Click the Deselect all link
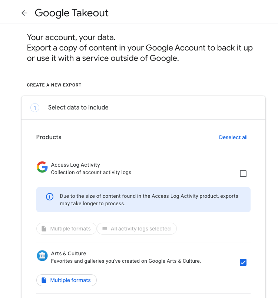This screenshot has height=298, width=278. click(233, 137)
